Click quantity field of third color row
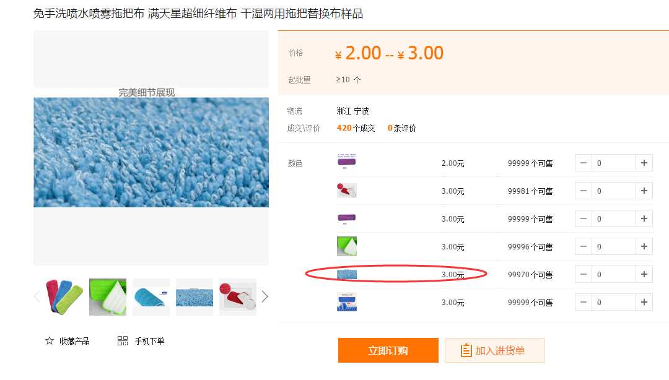 pos(613,219)
